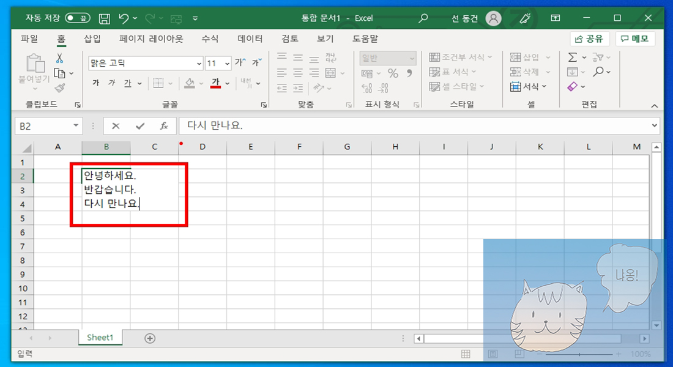Switch to the 페이지 레이아웃 tab
Image resolution: width=673 pixels, height=367 pixels.
[151, 39]
